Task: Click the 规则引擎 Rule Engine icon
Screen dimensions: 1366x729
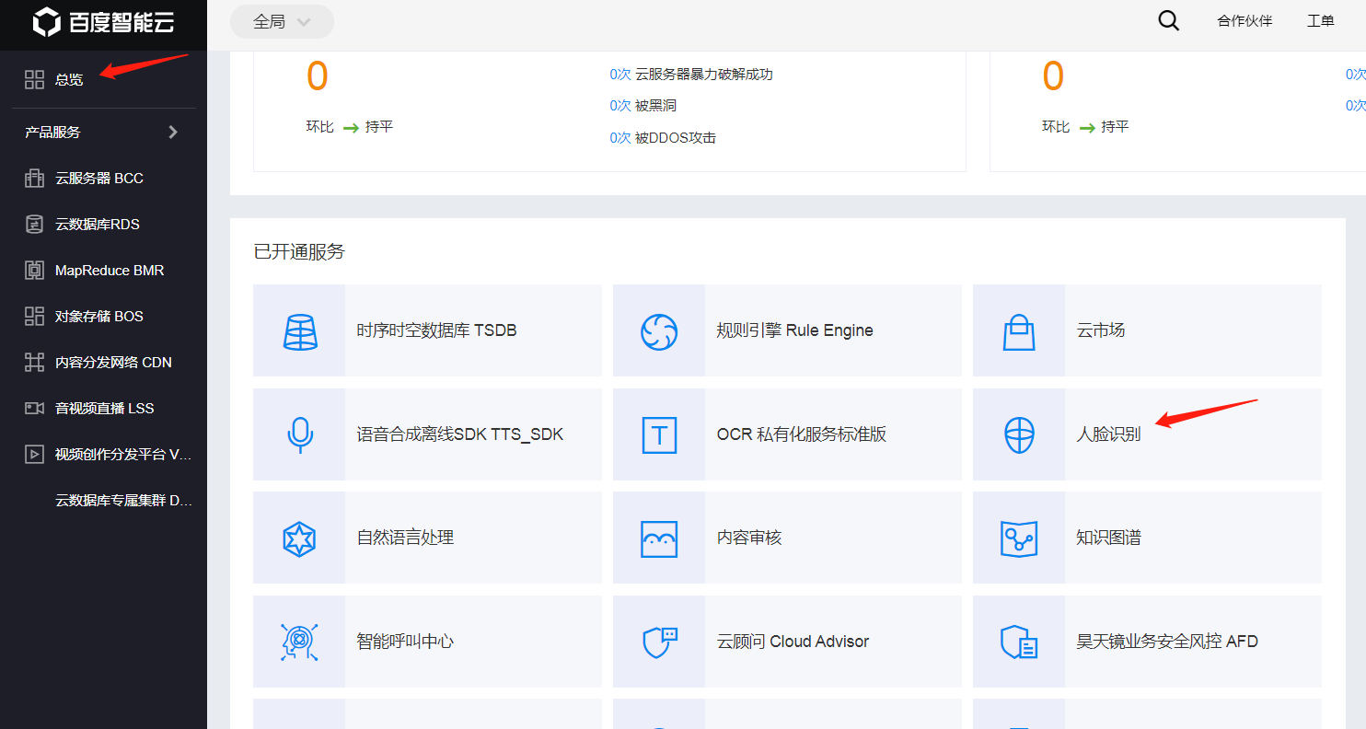Action: pos(659,331)
